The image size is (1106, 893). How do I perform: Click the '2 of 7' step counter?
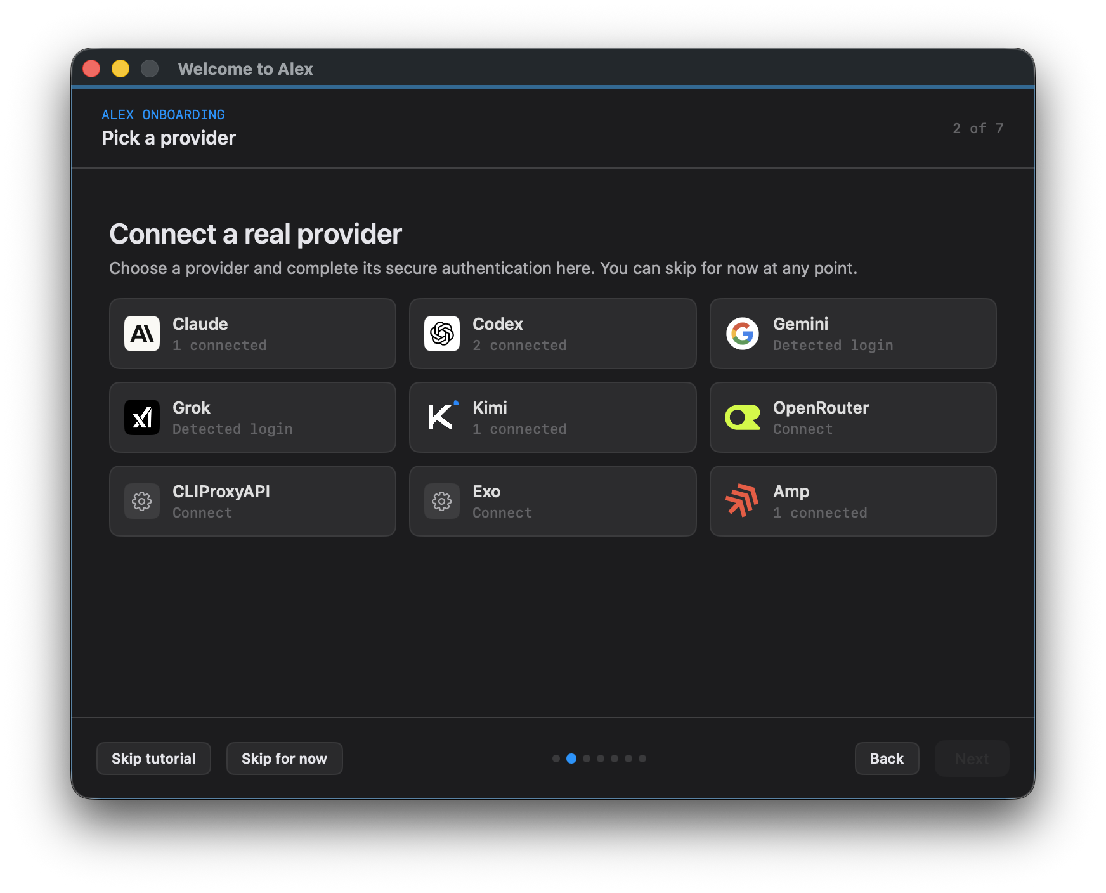(978, 128)
